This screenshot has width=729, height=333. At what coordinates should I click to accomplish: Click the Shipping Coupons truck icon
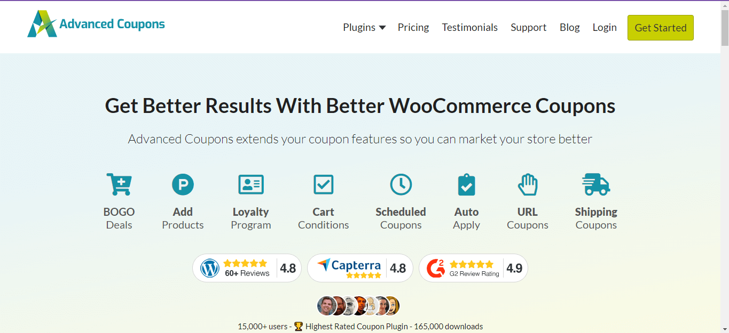[x=595, y=184]
